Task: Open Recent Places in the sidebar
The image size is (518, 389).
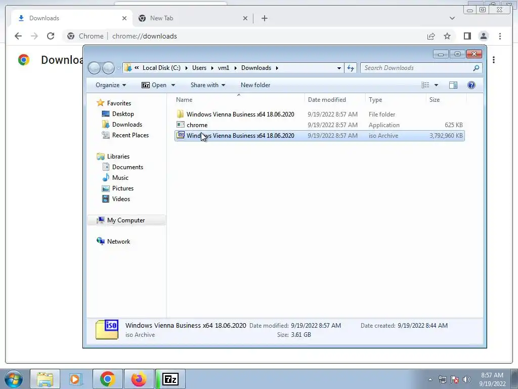Action: (131, 135)
